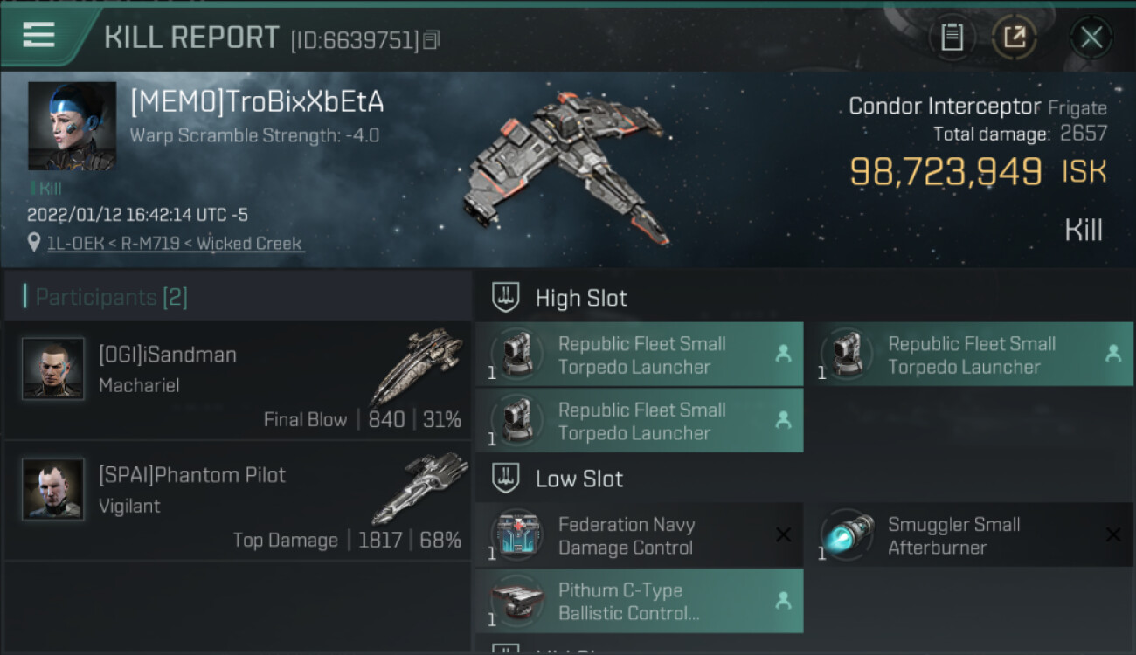
Task: Open the hamburger menu
Action: (39, 36)
